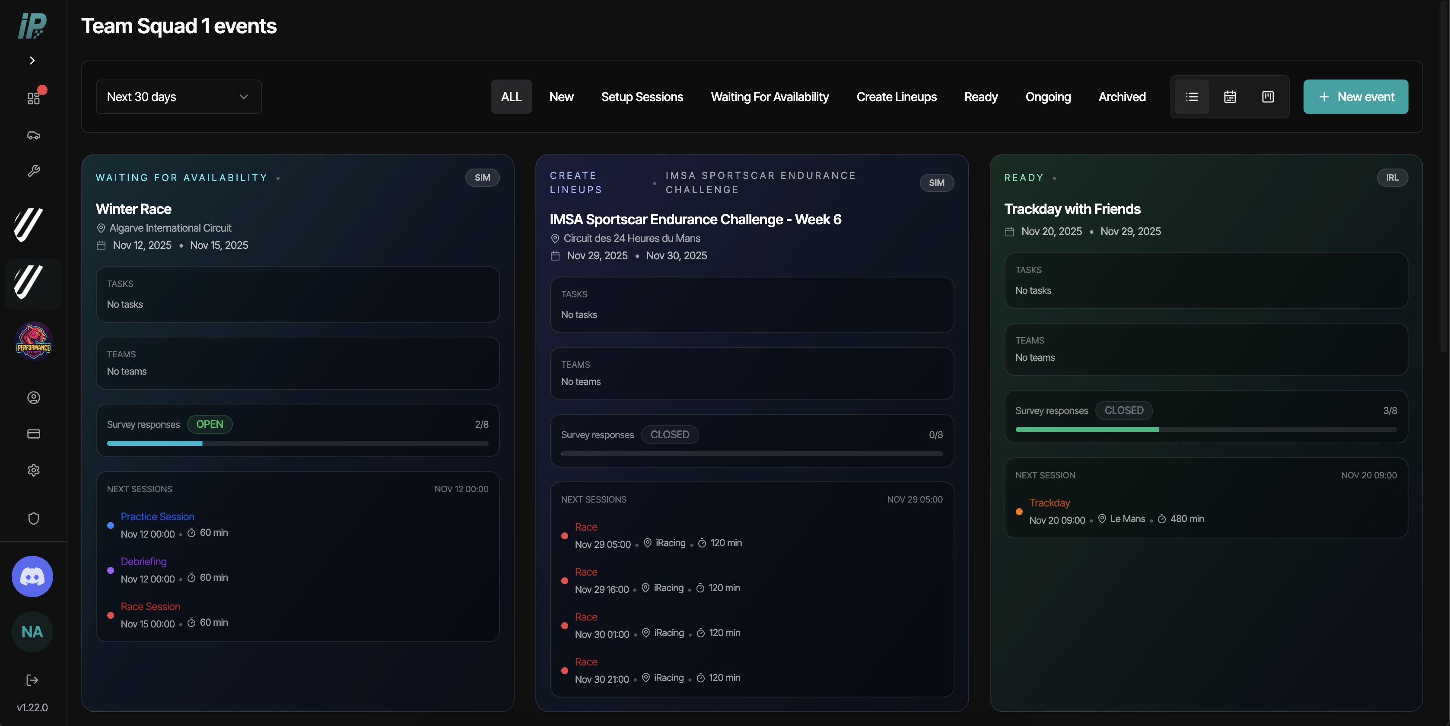1450x726 pixels.
Task: Open the Race session at Nov 29 05:00
Action: point(586,527)
